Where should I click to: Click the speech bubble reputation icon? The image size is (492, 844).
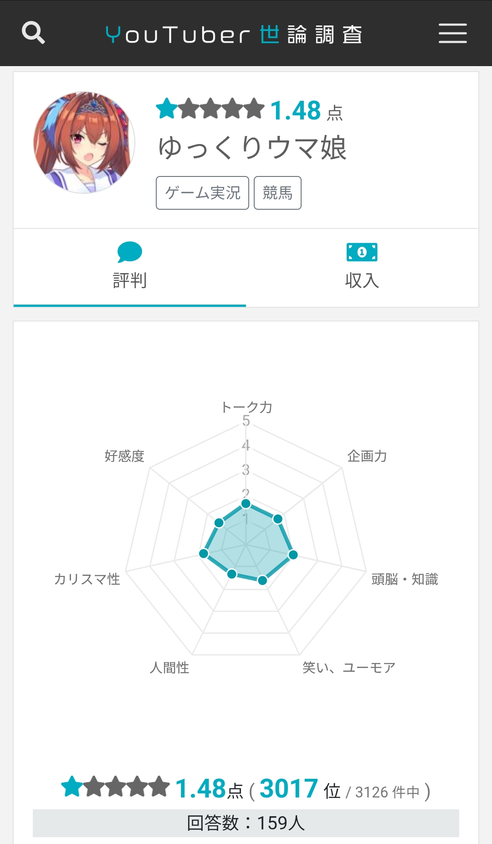130,252
